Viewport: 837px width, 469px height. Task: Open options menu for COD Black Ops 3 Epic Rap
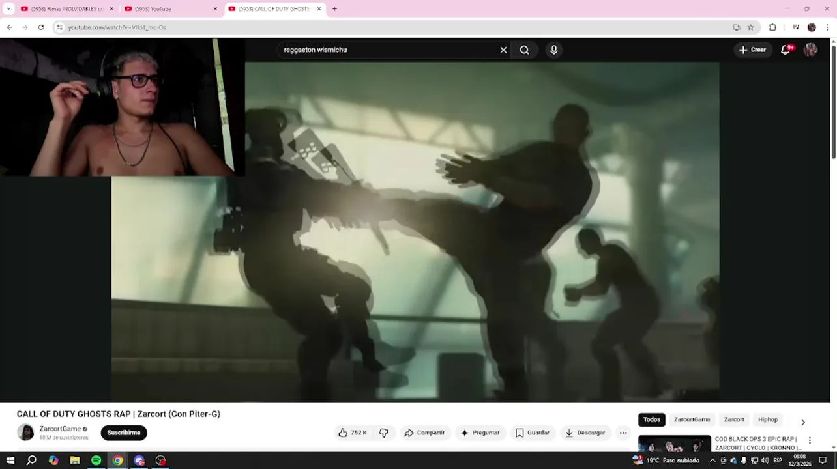[x=810, y=441]
